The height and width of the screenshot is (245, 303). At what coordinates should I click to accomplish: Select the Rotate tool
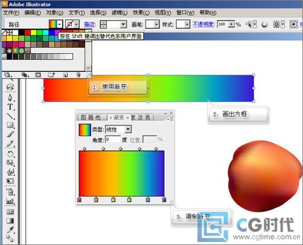[x=10, y=154]
